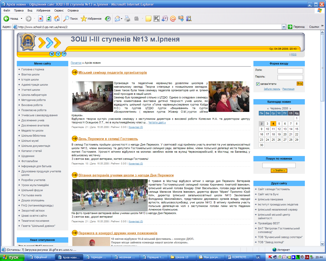Print the page using the printer icon
This screenshot has height=261, width=326.
(127, 19)
